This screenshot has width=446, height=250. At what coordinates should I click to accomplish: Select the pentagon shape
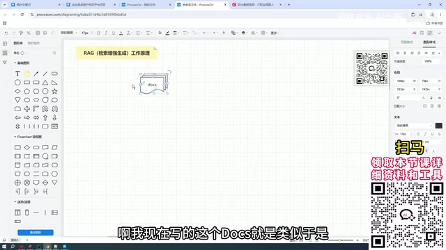pyautogui.click(x=26, y=91)
